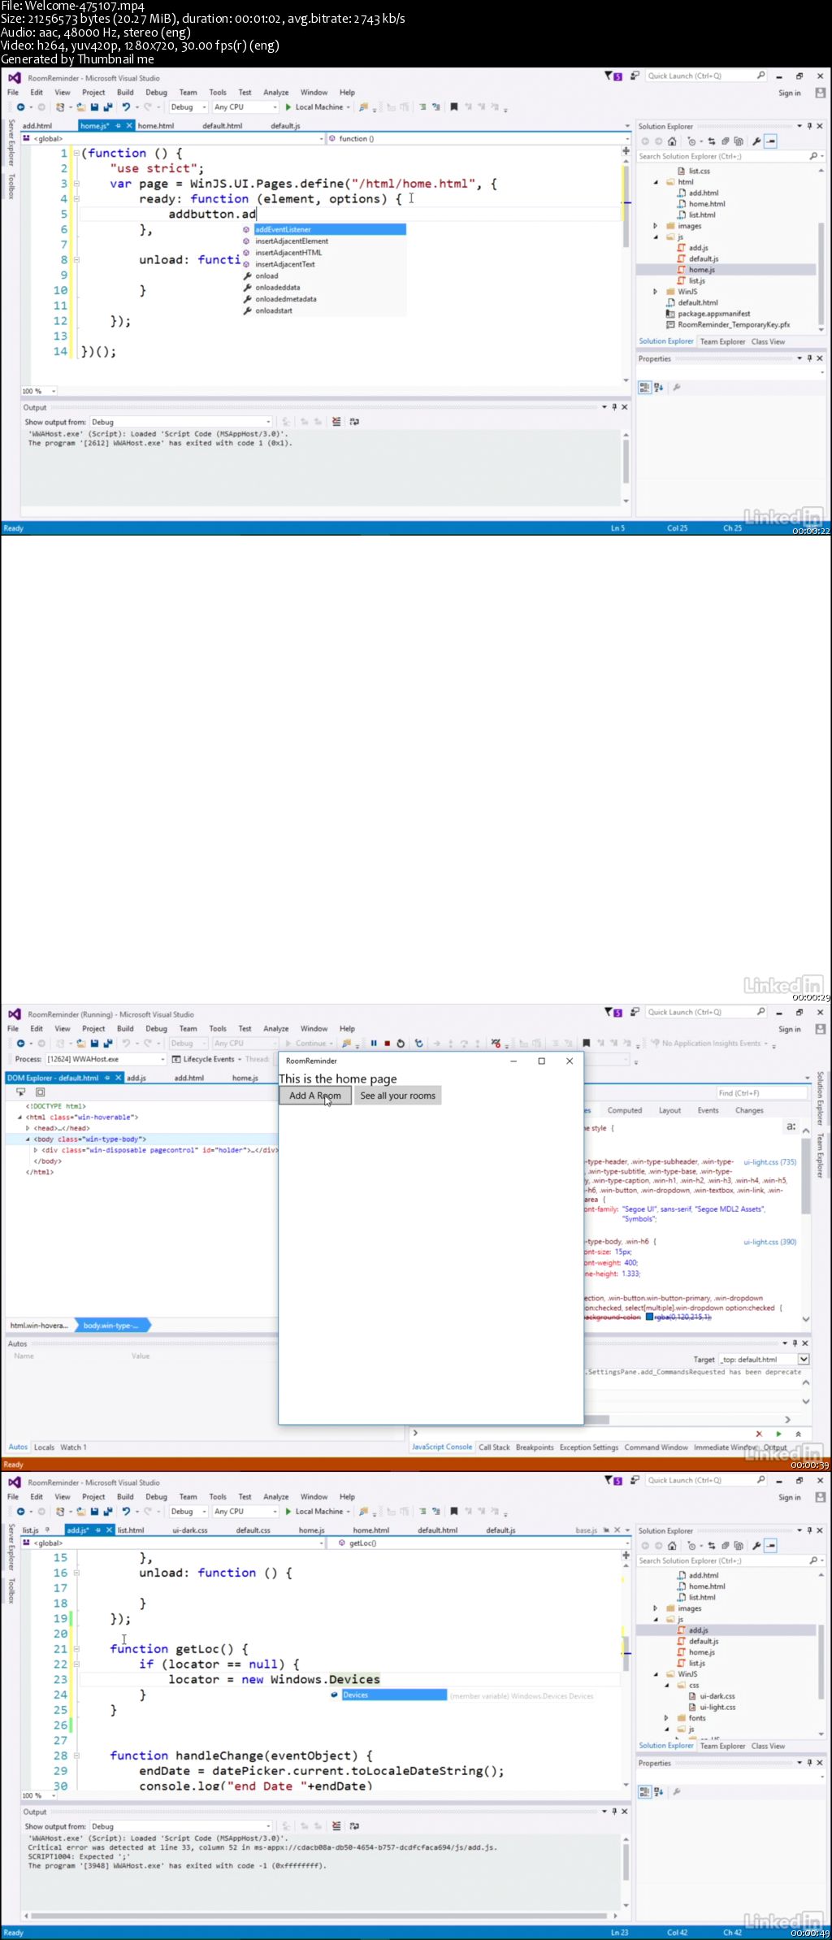832x1940 pixels.
Task: Click the green run script icon in JavaScript Console
Action: pyautogui.click(x=778, y=1434)
